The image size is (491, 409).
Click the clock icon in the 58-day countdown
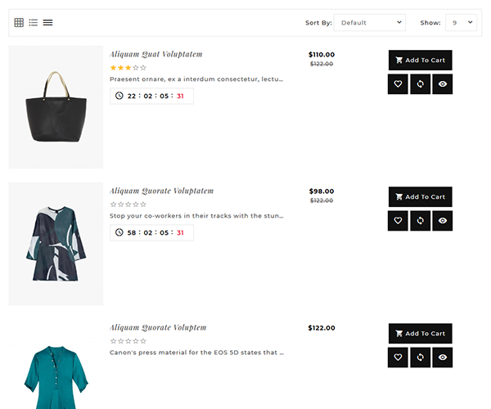tap(119, 232)
